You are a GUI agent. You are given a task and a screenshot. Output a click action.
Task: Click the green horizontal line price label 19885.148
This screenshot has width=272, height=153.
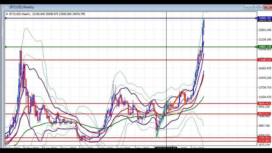[265, 47]
